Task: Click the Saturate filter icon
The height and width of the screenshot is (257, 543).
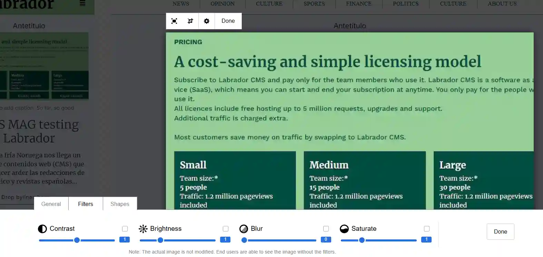Action: tap(344, 229)
